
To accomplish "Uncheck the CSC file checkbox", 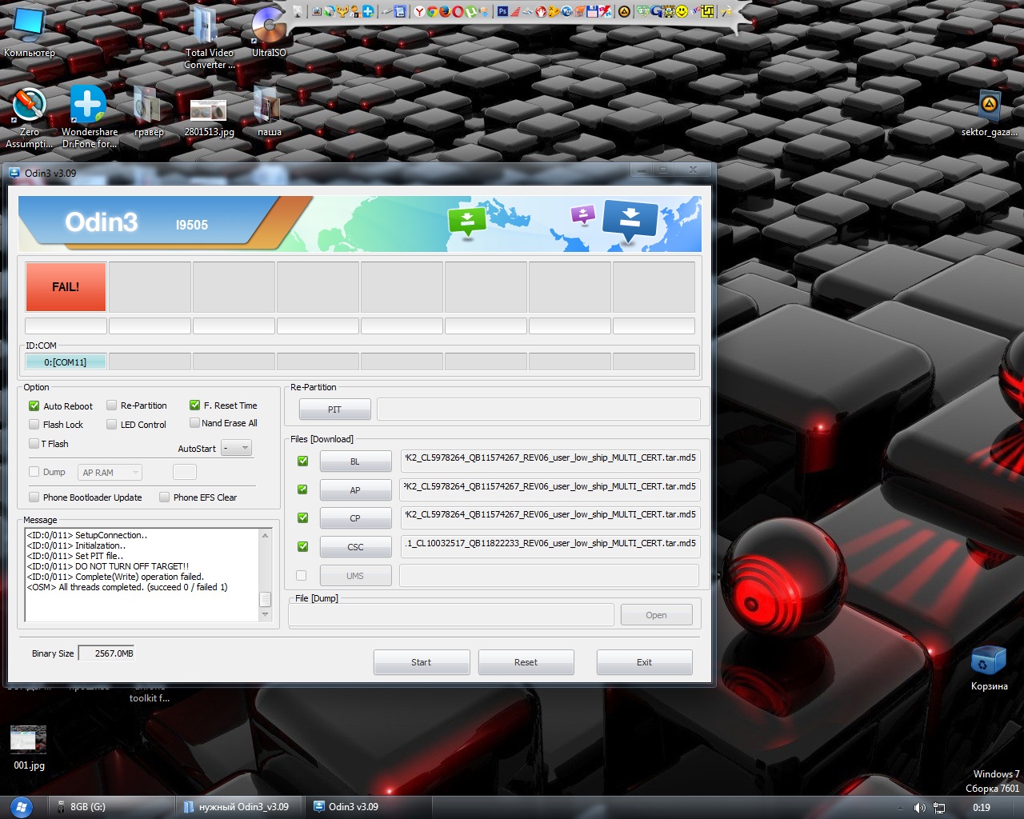I will click(302, 547).
